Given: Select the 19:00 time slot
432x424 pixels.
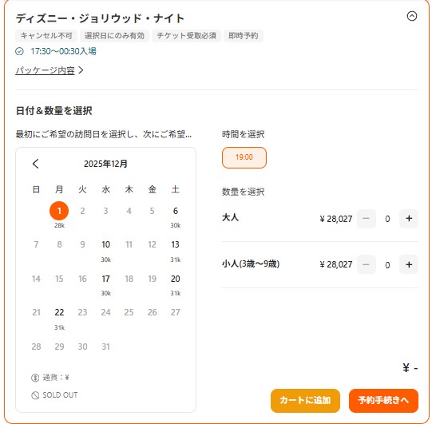Looking at the screenshot, I should tap(244, 157).
